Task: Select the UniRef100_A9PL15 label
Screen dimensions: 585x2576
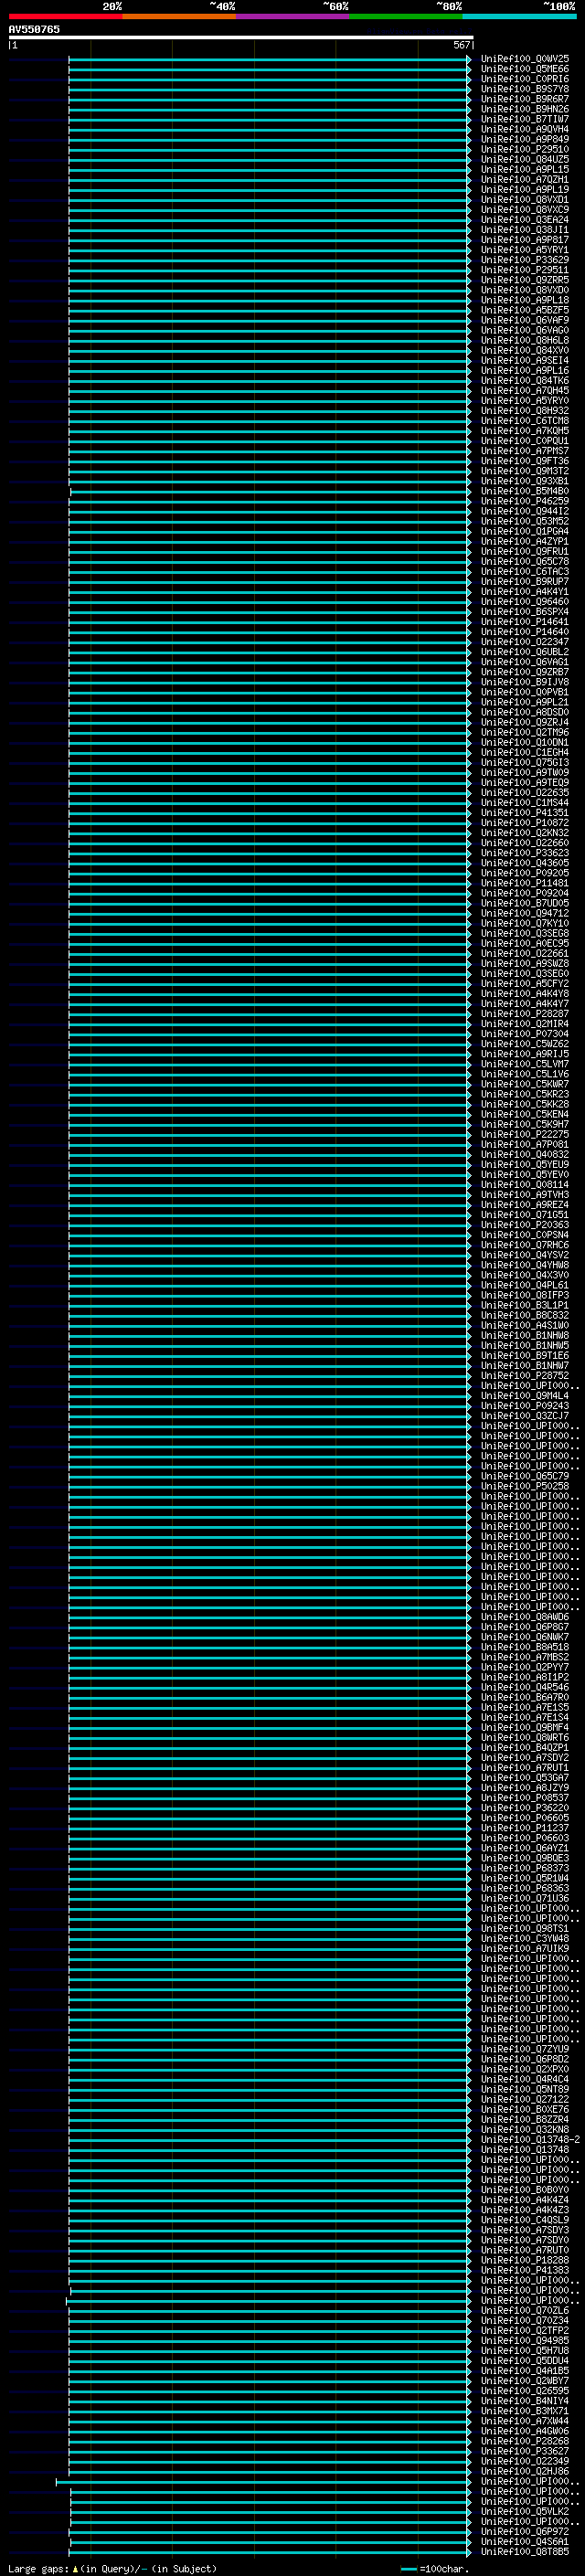Action: tap(524, 170)
